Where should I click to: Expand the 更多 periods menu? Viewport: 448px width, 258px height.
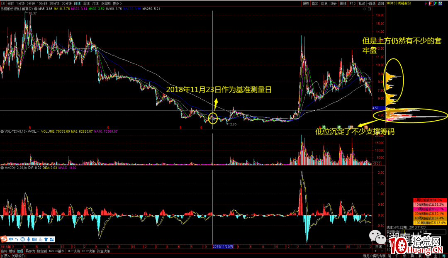[117, 3]
